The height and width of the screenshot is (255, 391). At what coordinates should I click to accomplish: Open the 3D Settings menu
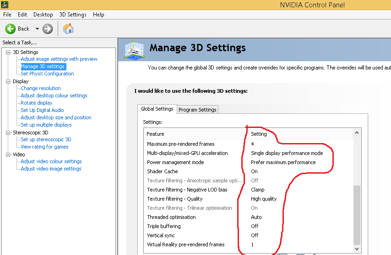tap(73, 15)
